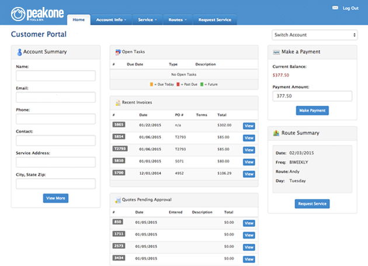This screenshot has width=368, height=266.
Task: Click the $106.29 invoice total
Action: tap(224, 174)
